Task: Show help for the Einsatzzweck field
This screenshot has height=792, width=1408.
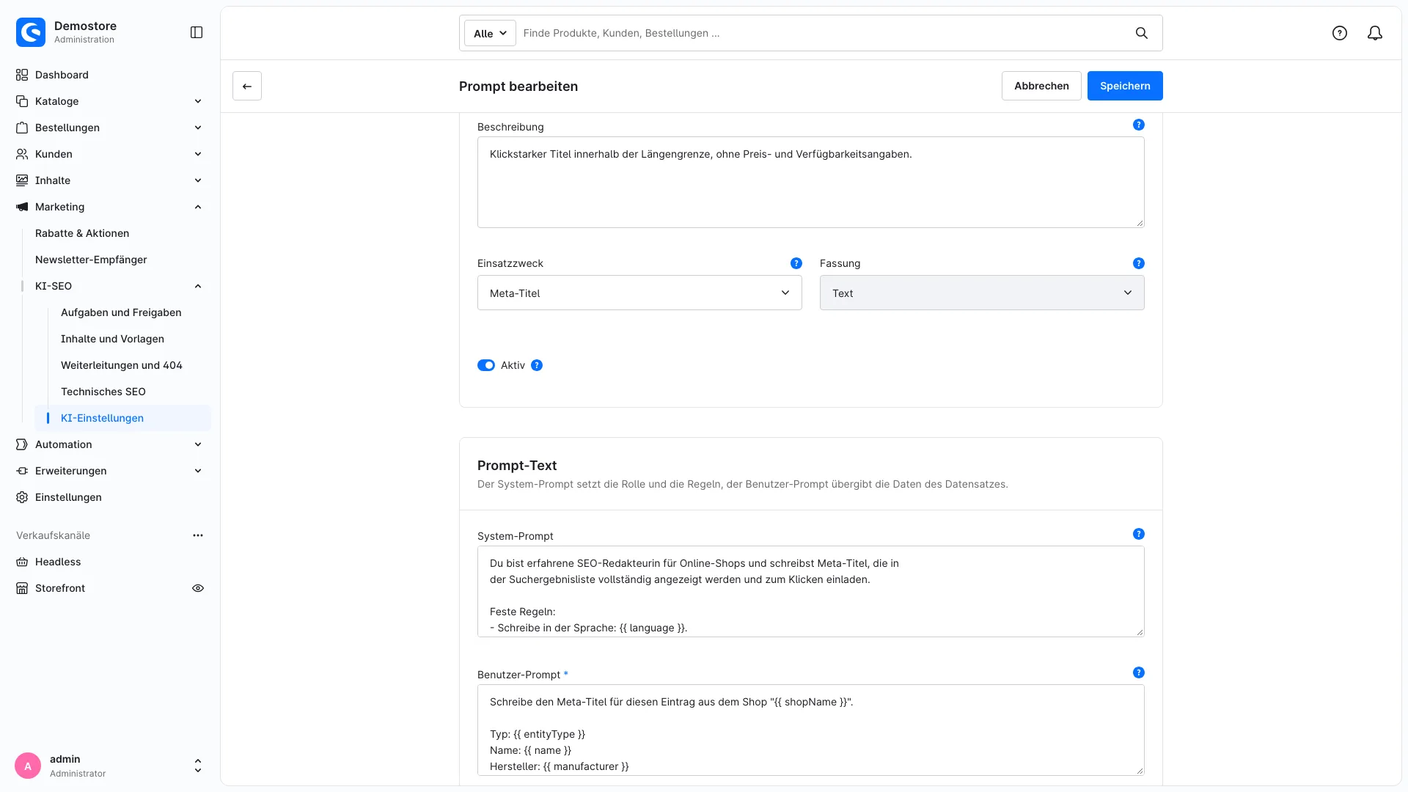Action: pos(796,263)
